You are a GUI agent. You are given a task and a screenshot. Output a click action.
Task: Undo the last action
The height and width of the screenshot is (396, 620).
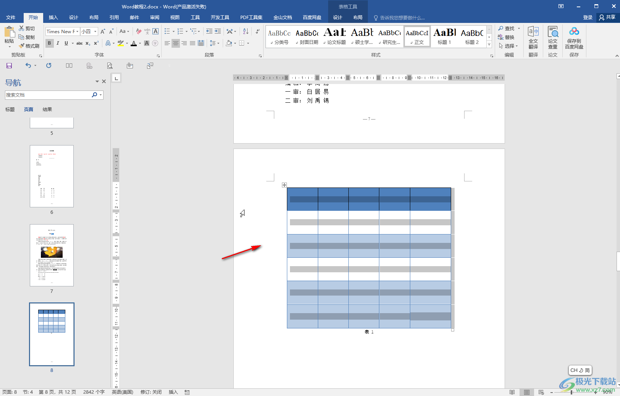point(28,66)
